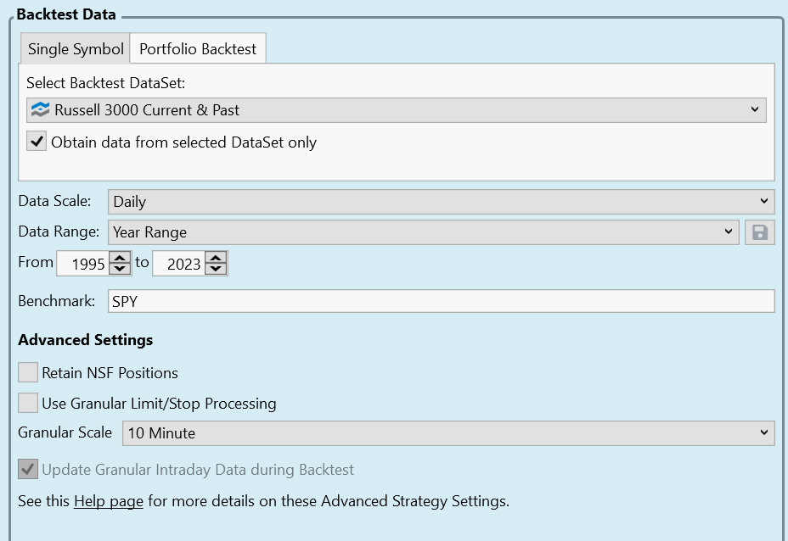Toggle Update Granular Intraday Data checkbox

(28, 469)
